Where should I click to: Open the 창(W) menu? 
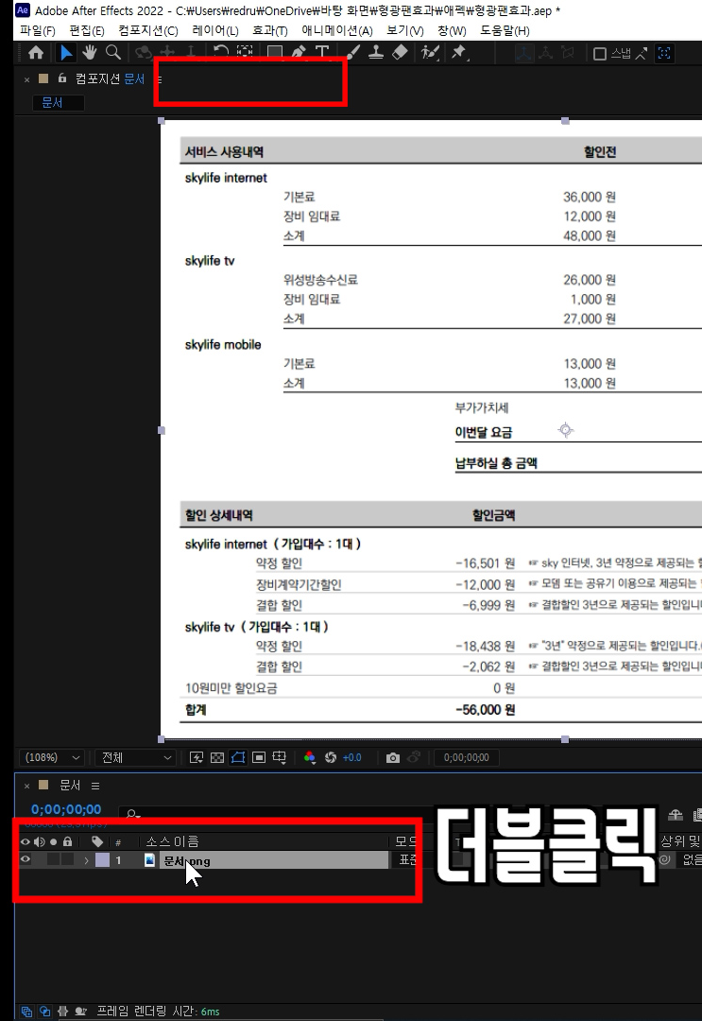[x=452, y=30]
